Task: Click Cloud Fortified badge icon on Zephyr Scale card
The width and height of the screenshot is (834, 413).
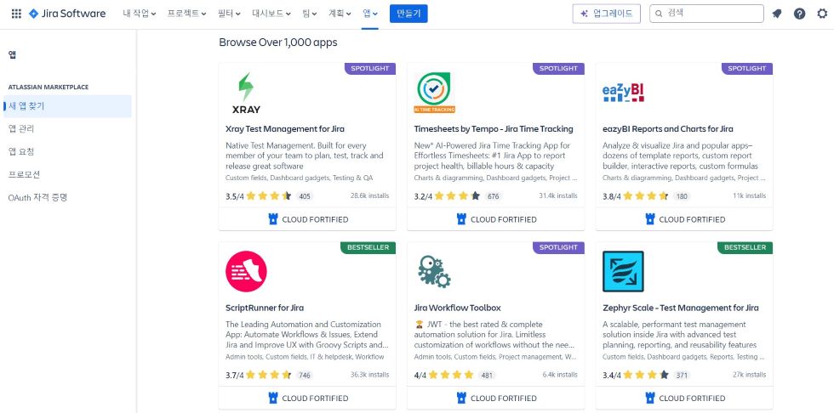Action: coord(650,399)
